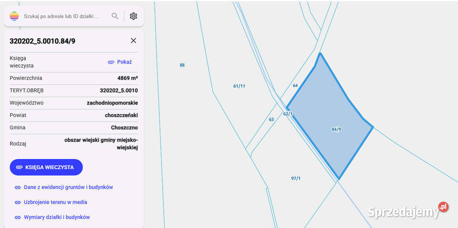Click the link icon next to Pokaż
Screen dimensions: 458x228
tap(111, 62)
